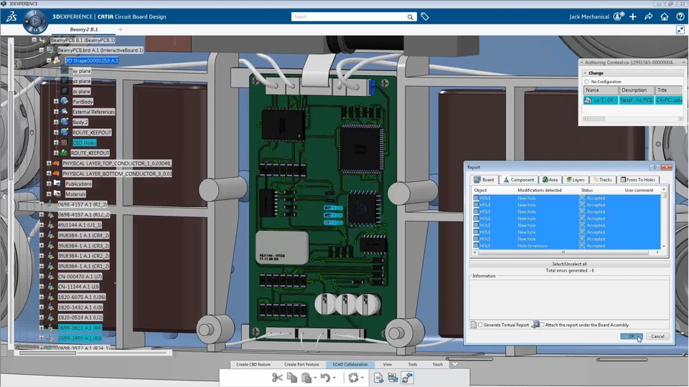Toggle Accepted checkbox of first HOLE row
Screen dimensions: 689x387
582,198
